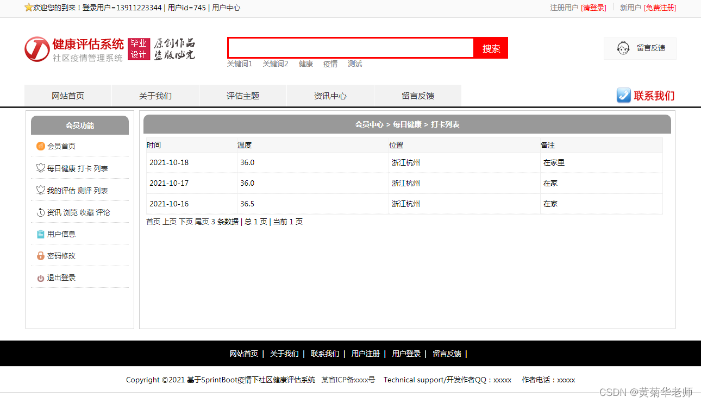Go to 下页 in table pagination
The image size is (701, 403).
coord(186,222)
